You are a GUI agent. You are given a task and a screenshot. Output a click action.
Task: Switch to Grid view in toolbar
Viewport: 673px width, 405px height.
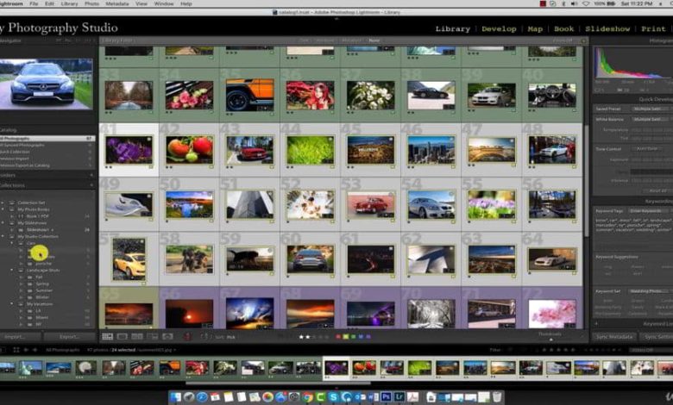(107, 337)
